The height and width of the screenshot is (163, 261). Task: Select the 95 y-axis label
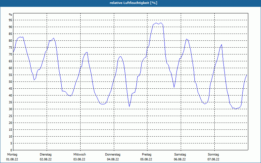coord(10,20)
